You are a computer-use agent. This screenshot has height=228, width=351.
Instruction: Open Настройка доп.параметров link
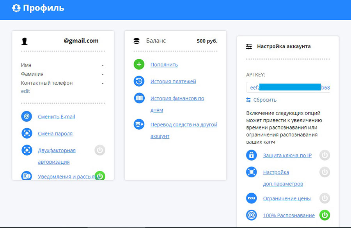[x=283, y=178]
